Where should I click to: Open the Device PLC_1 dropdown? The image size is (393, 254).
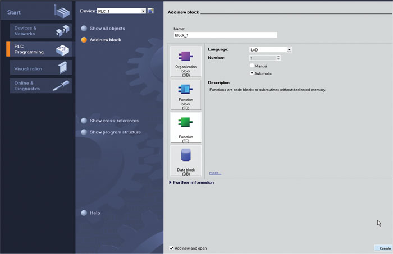click(143, 11)
